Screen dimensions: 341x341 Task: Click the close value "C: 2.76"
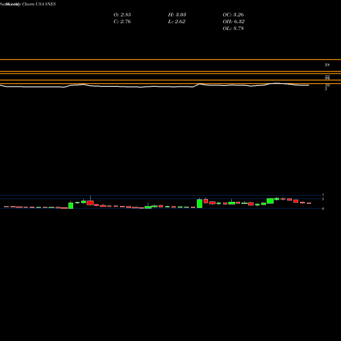coord(122,22)
